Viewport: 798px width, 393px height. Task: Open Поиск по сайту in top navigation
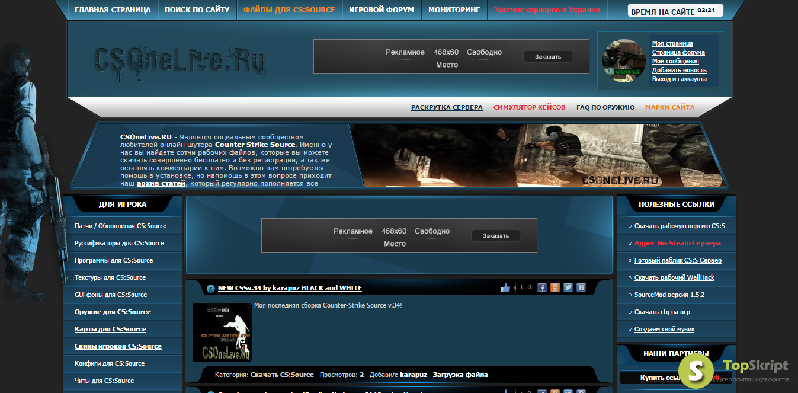coord(197,10)
